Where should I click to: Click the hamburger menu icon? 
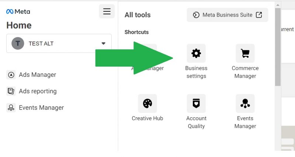coord(107,11)
